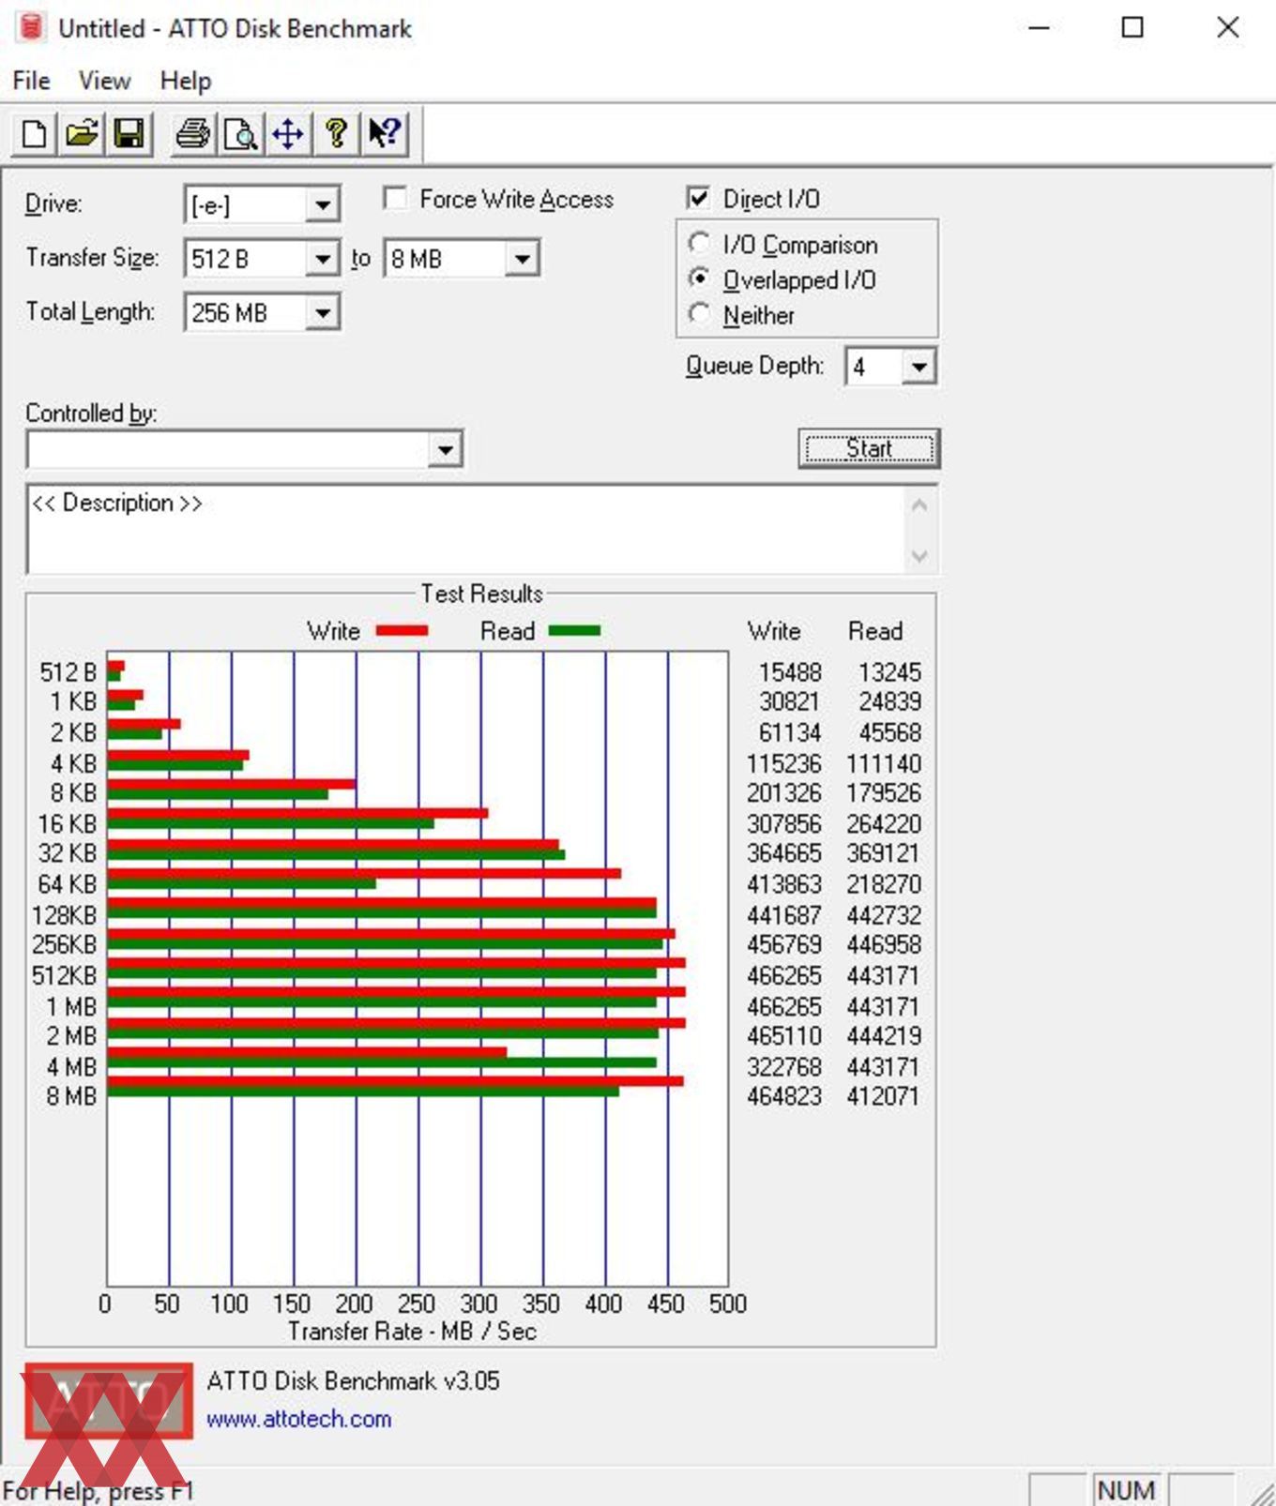Screen dimensions: 1276x1506
Task: Open the File menu
Action: [x=31, y=81]
